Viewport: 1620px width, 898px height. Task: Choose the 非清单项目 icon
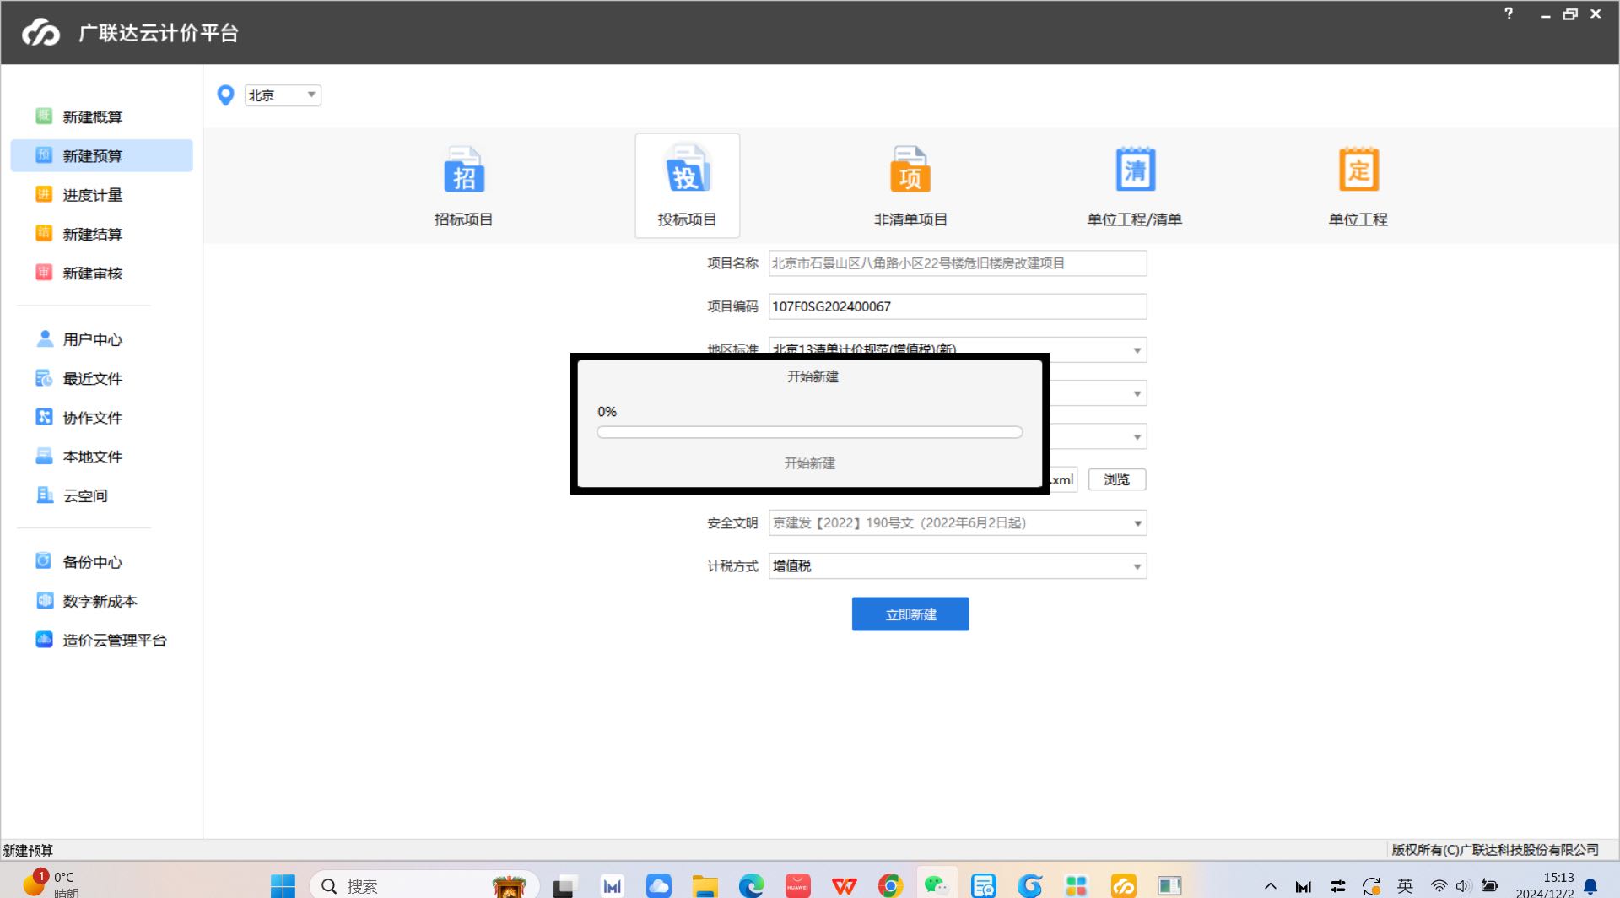pos(910,185)
